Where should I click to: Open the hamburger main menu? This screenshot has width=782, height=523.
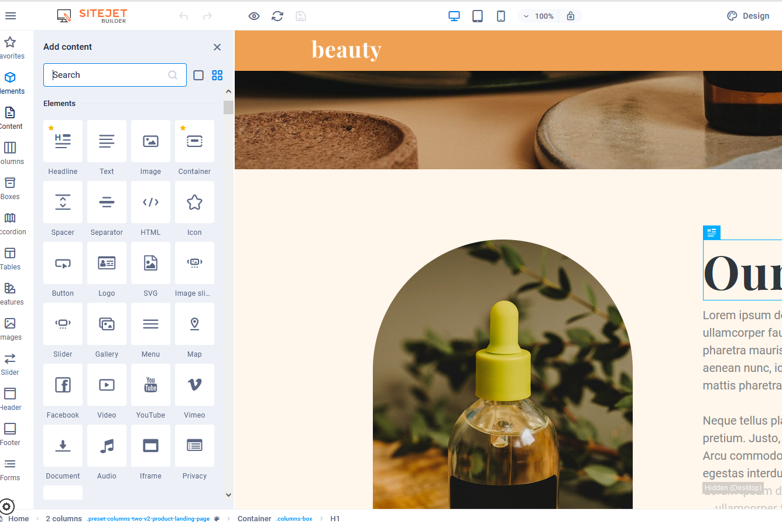(x=11, y=16)
